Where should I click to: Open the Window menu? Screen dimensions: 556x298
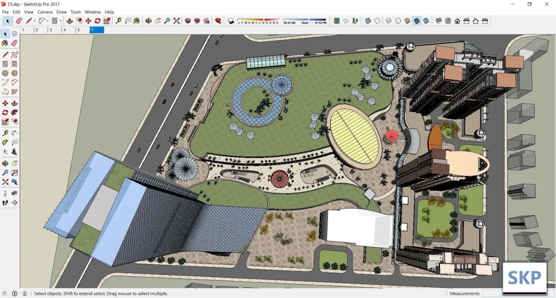pos(93,12)
